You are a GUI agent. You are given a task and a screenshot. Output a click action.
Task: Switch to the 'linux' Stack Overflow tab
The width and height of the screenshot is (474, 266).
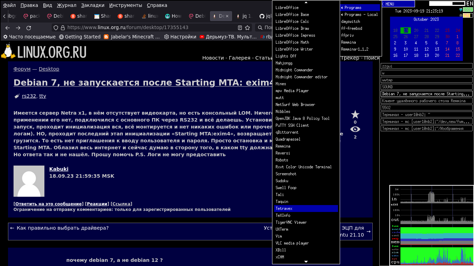click(x=150, y=16)
